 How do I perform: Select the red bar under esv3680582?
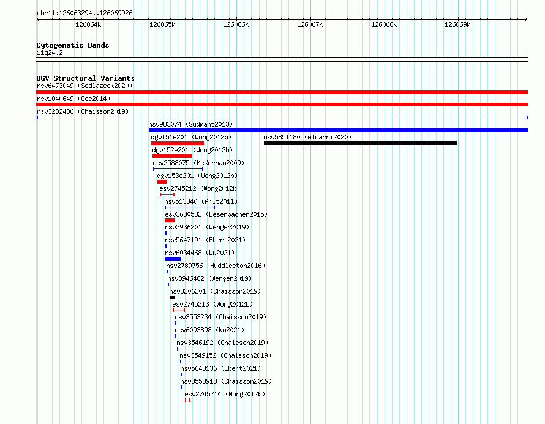pos(170,220)
